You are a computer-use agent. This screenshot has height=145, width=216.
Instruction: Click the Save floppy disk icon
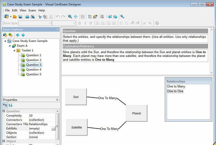point(20,17)
